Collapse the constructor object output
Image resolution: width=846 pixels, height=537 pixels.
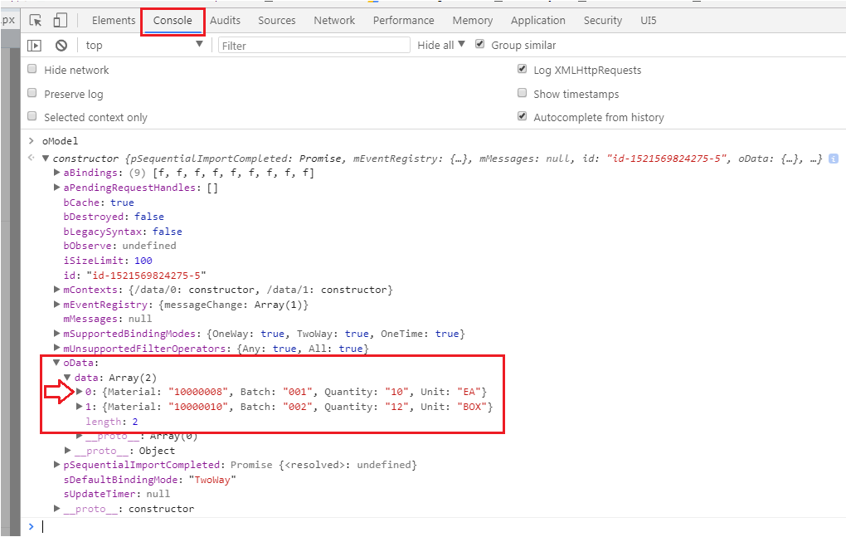(x=46, y=159)
